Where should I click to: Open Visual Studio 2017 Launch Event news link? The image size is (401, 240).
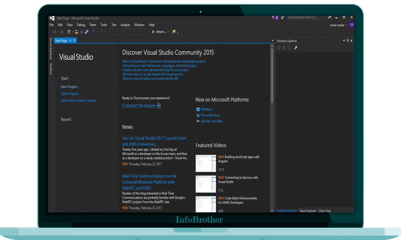click(154, 141)
